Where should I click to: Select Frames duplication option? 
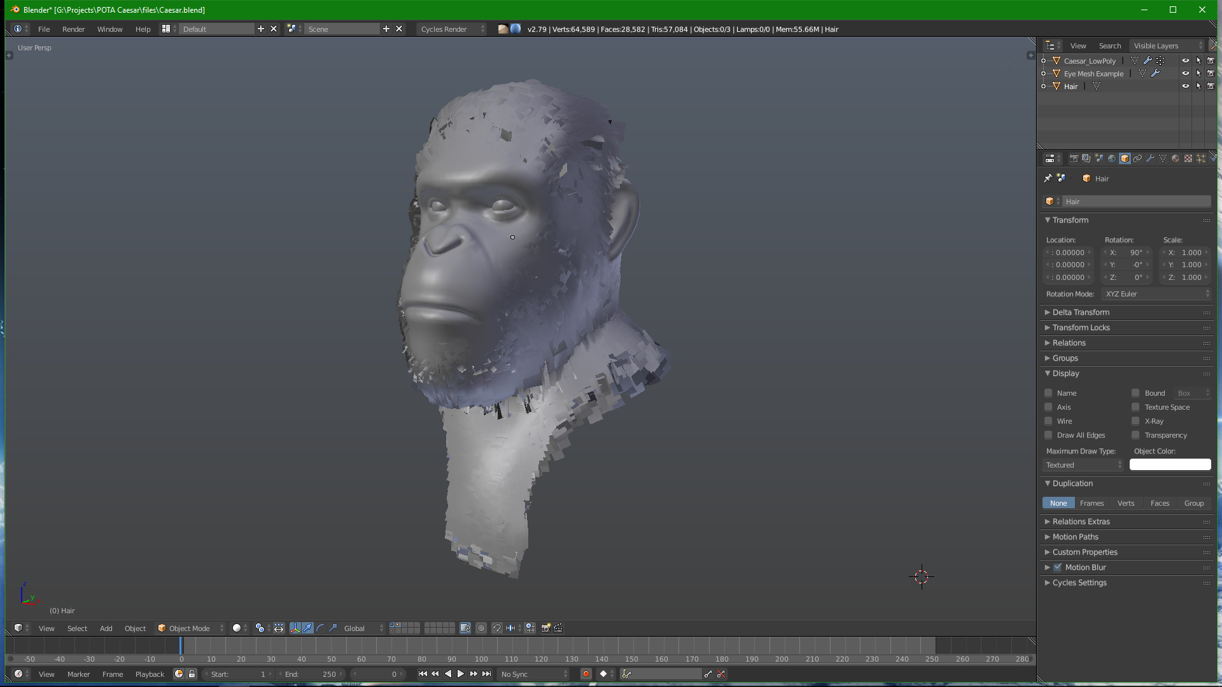(x=1092, y=503)
